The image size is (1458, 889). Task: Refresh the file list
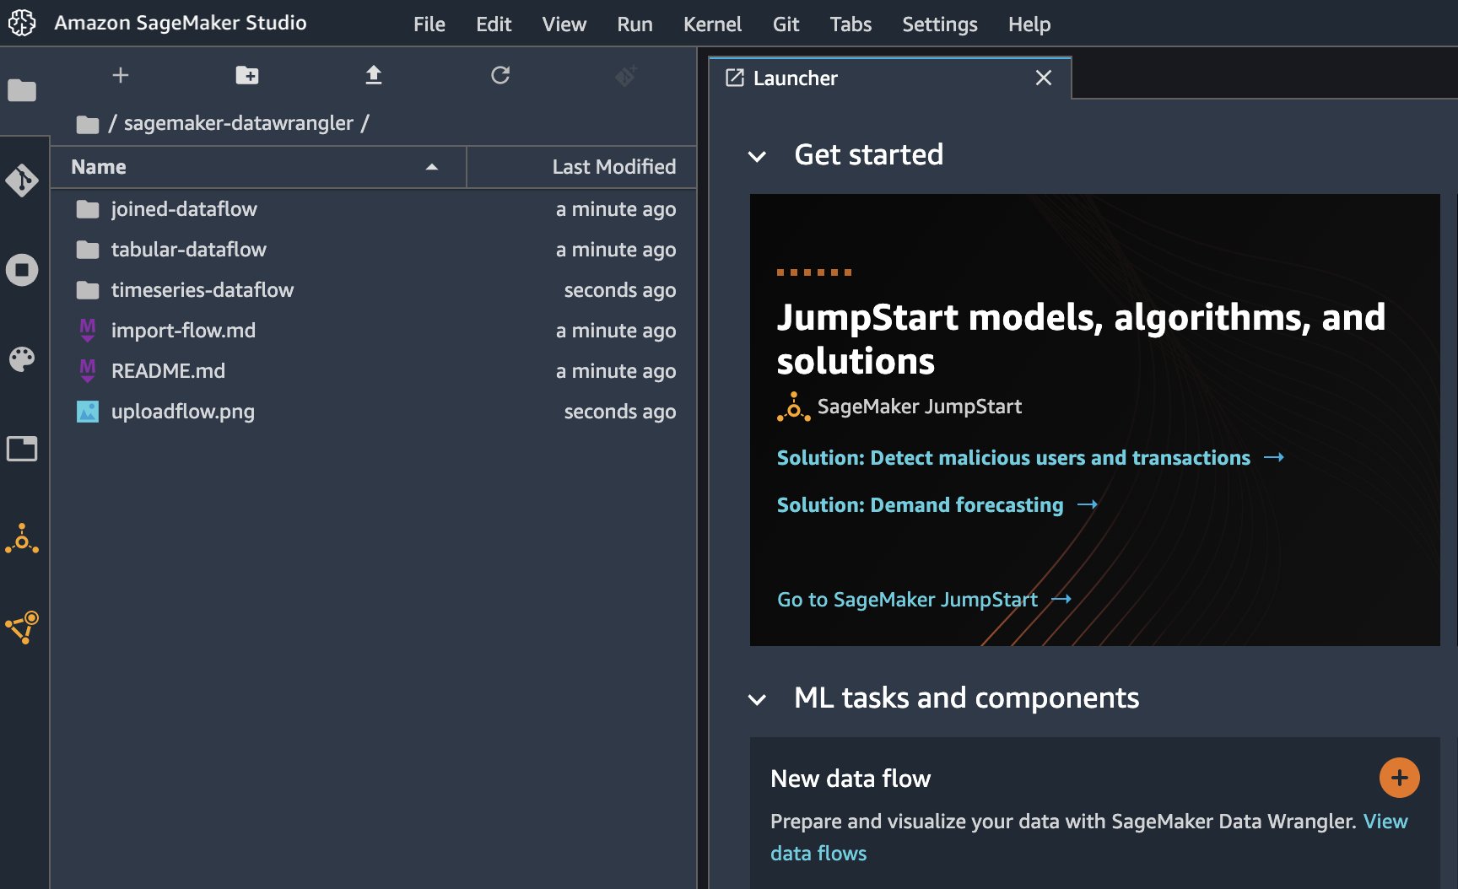point(500,75)
